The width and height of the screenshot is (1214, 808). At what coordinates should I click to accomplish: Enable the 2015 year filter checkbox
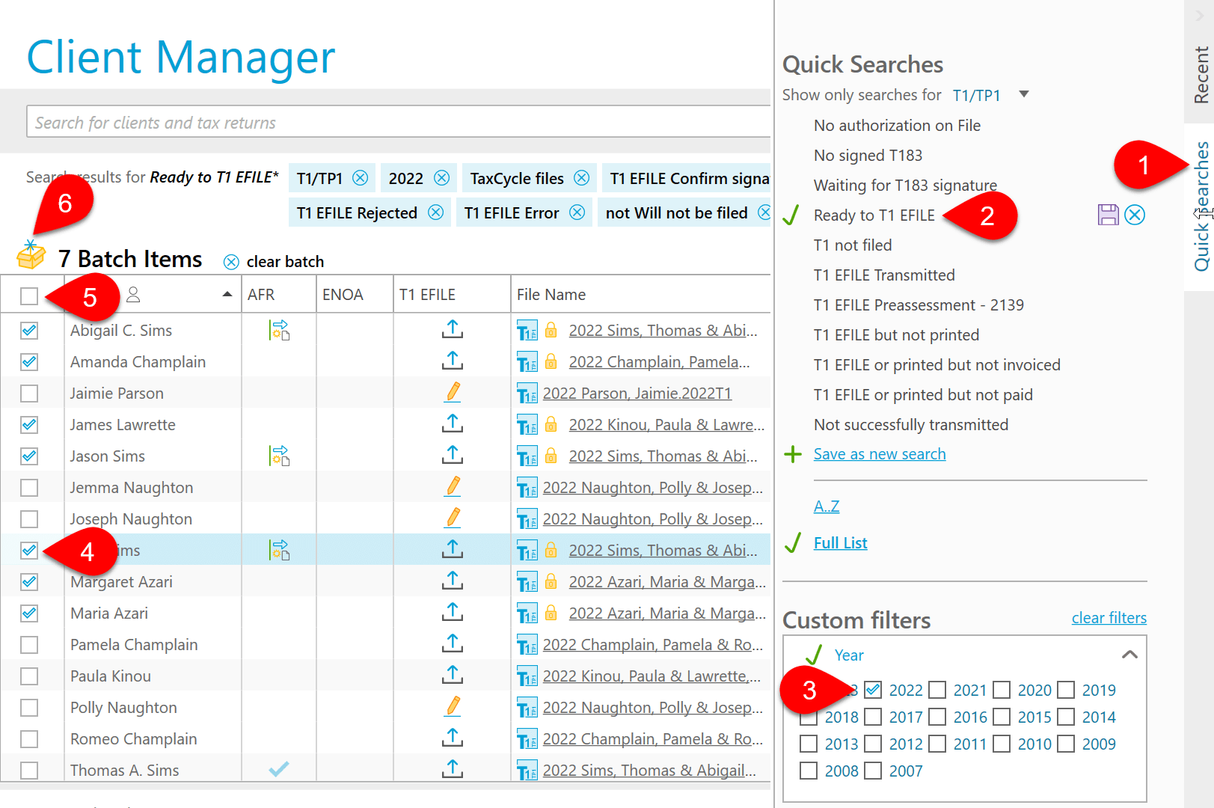(1002, 717)
